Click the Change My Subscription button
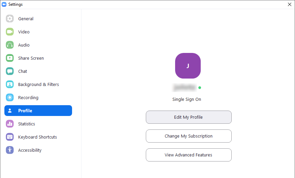The image size is (295, 178). (x=189, y=136)
